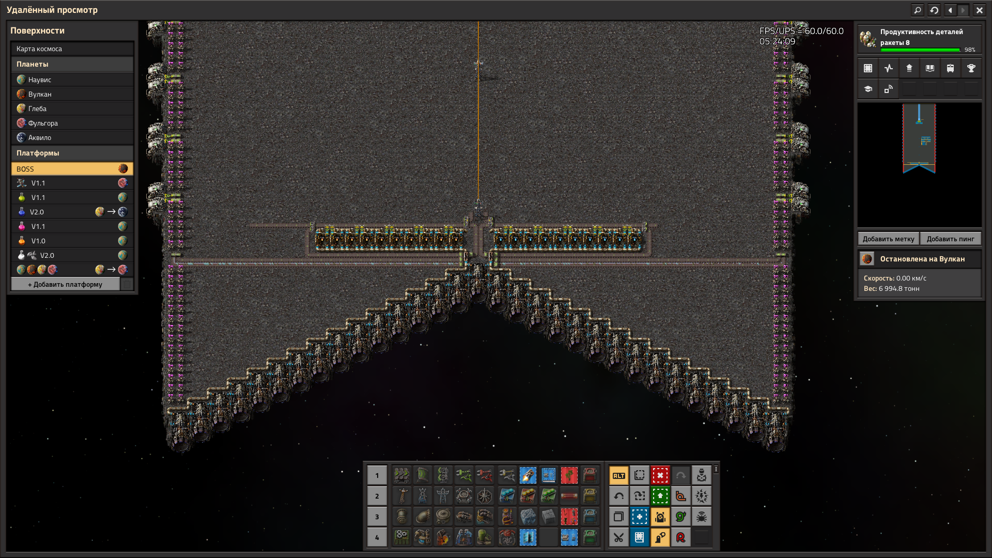Image resolution: width=992 pixels, height=558 pixels.
Task: Open the shortcut bar three-dot menu
Action: [716, 469]
